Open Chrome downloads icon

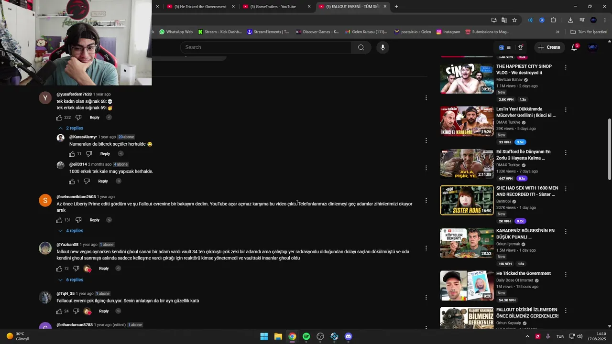(570, 20)
